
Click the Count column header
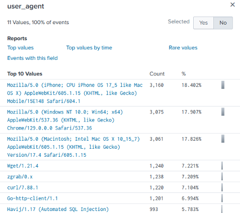pyautogui.click(x=157, y=74)
